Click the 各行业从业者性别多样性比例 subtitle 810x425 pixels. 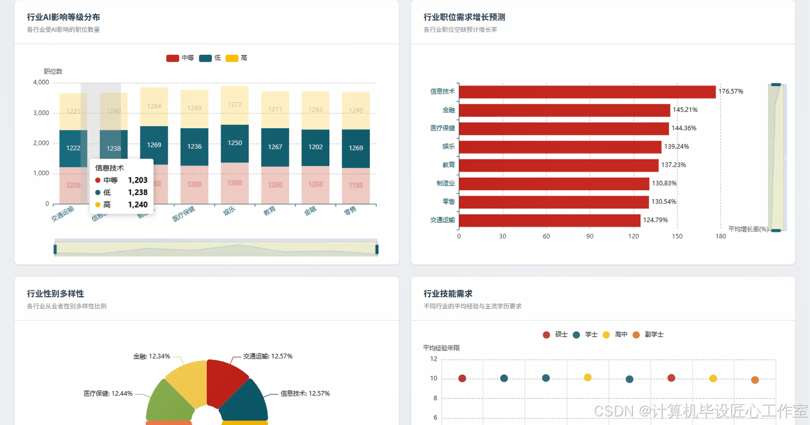click(67, 306)
